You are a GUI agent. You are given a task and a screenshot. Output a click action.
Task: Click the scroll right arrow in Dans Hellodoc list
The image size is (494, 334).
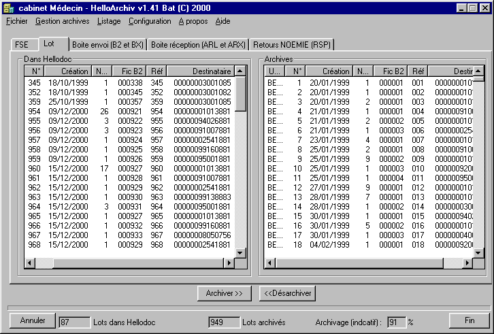click(229, 263)
